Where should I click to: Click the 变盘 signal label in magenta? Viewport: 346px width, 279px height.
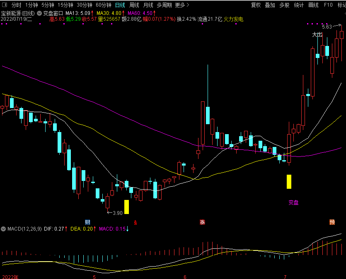(293, 202)
